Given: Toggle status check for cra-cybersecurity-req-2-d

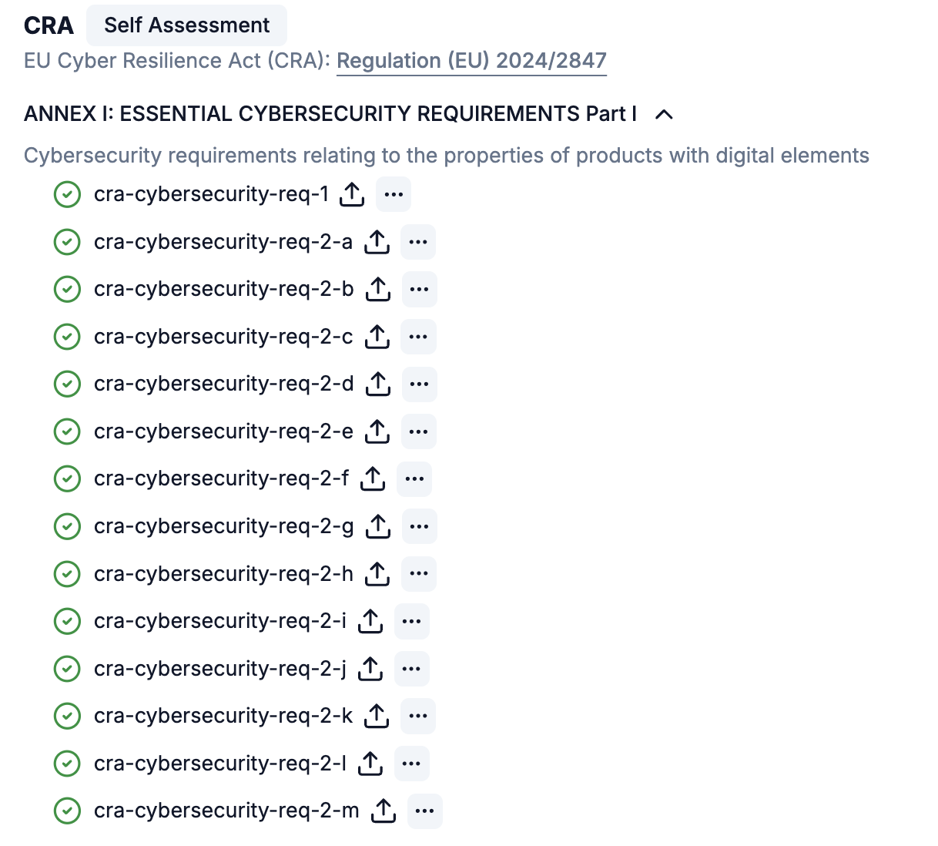Looking at the screenshot, I should tap(68, 384).
